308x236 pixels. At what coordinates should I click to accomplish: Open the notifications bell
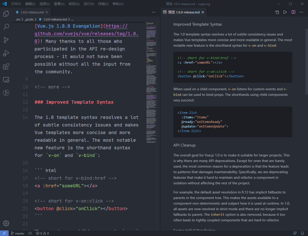point(302,233)
